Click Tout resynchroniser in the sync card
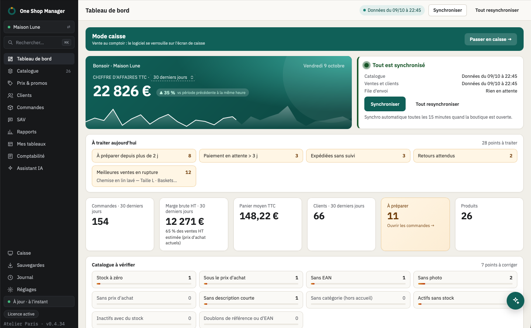The height and width of the screenshot is (328, 531). [x=437, y=104]
